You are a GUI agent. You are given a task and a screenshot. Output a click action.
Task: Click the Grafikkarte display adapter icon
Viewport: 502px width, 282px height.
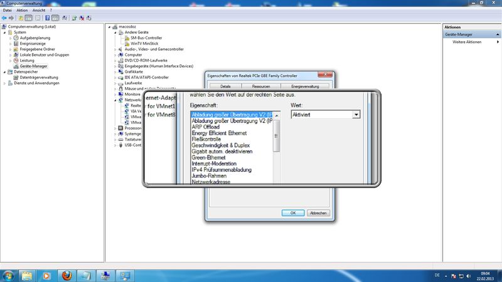(120, 72)
